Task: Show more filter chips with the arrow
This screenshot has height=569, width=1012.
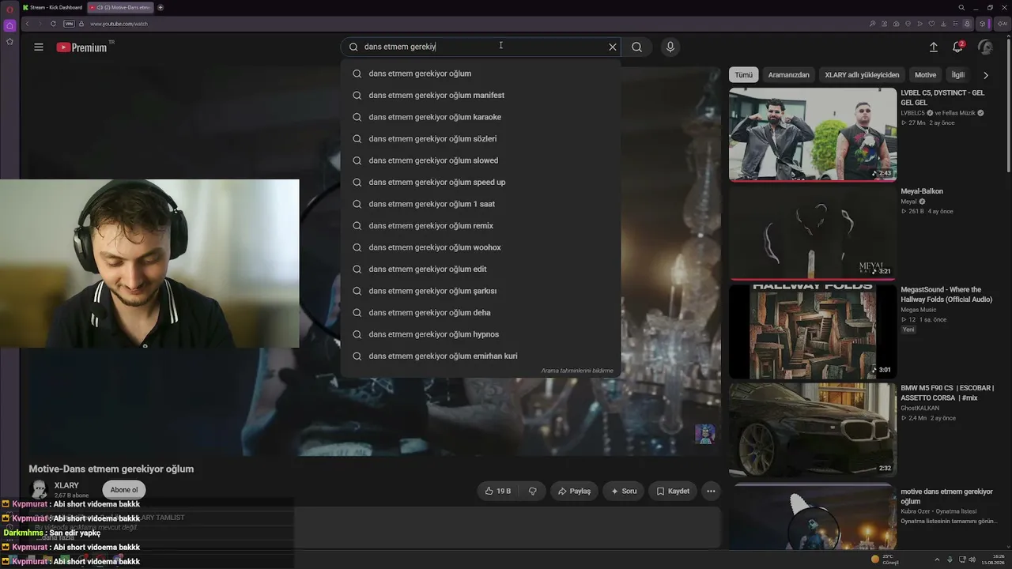Action: tap(985, 75)
